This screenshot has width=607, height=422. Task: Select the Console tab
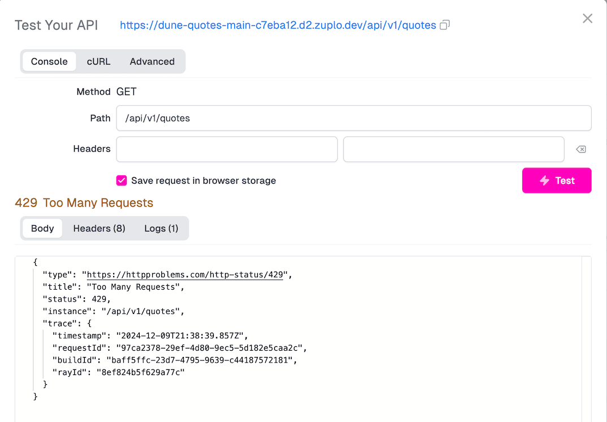(49, 61)
